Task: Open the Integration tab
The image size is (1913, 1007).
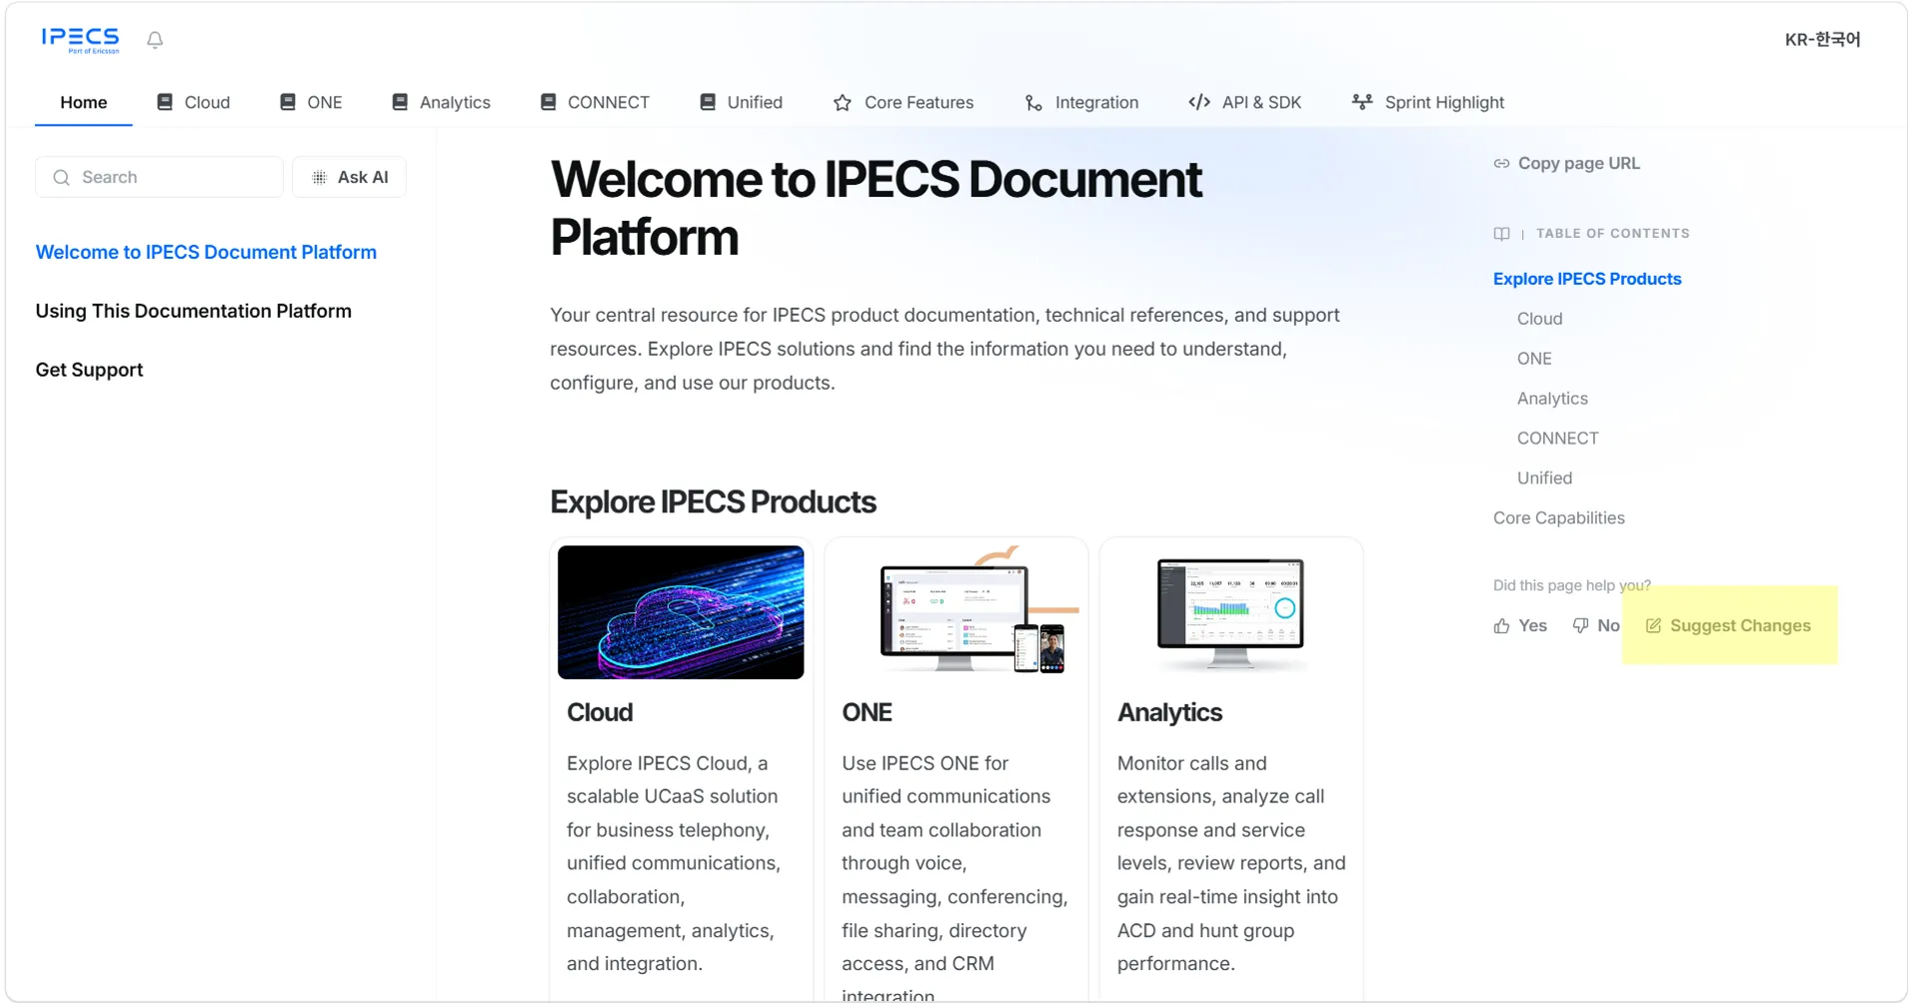Action: click(1081, 102)
